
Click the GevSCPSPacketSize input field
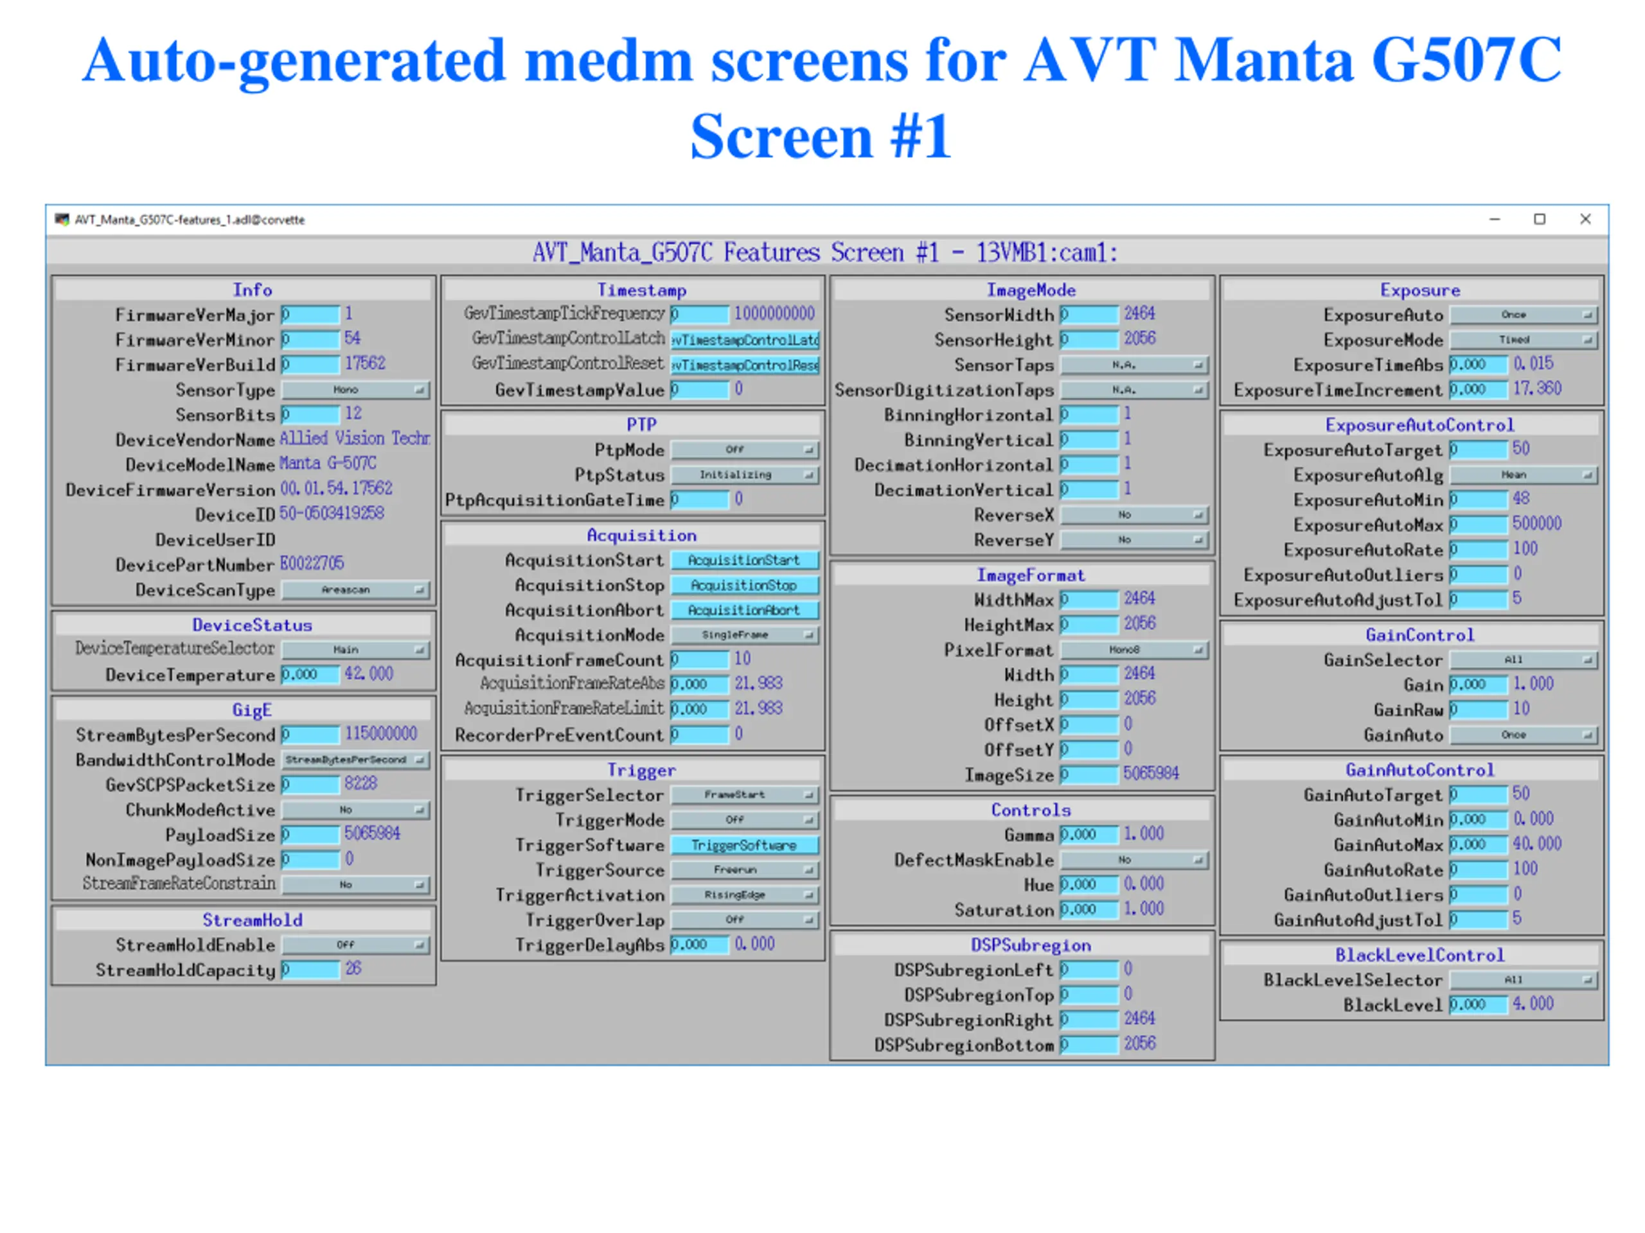coord(311,785)
